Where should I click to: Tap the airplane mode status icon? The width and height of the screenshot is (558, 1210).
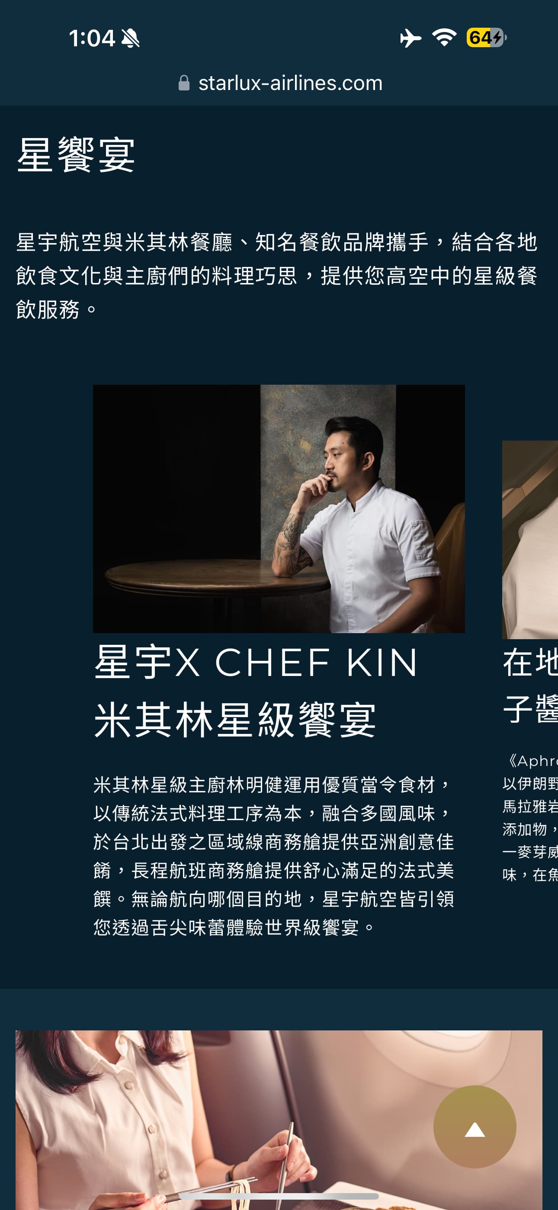point(410,38)
